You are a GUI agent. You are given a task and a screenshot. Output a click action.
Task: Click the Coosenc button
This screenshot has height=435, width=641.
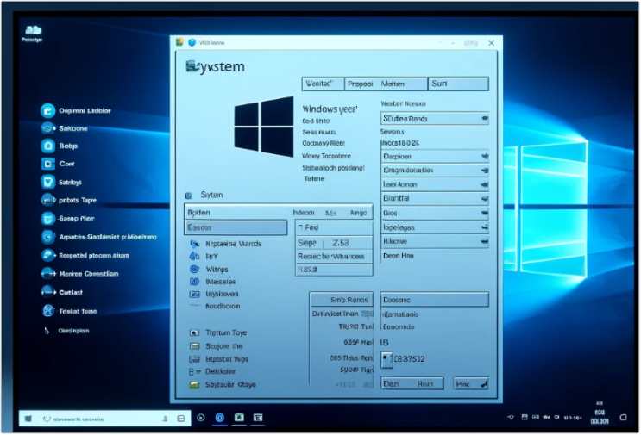[435, 300]
